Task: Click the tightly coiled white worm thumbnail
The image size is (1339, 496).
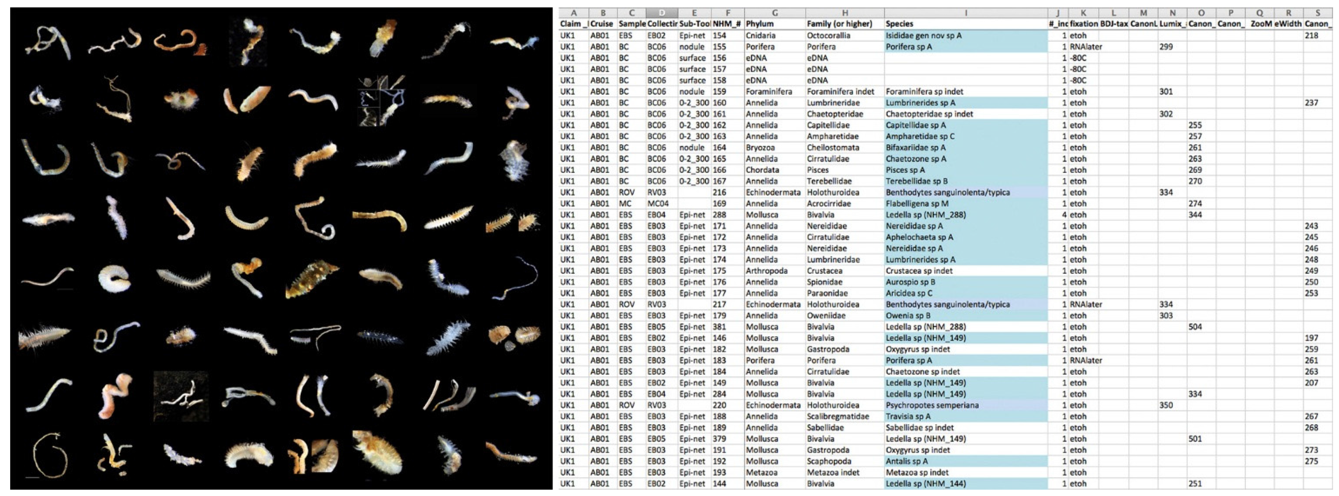Action: [x=114, y=278]
